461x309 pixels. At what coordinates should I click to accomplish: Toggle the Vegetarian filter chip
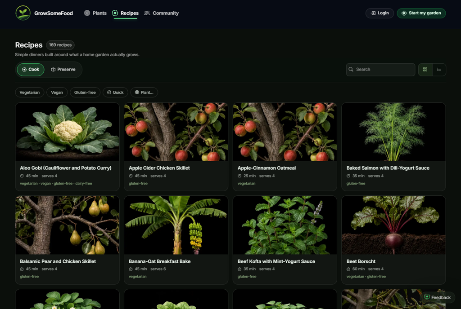(x=29, y=93)
